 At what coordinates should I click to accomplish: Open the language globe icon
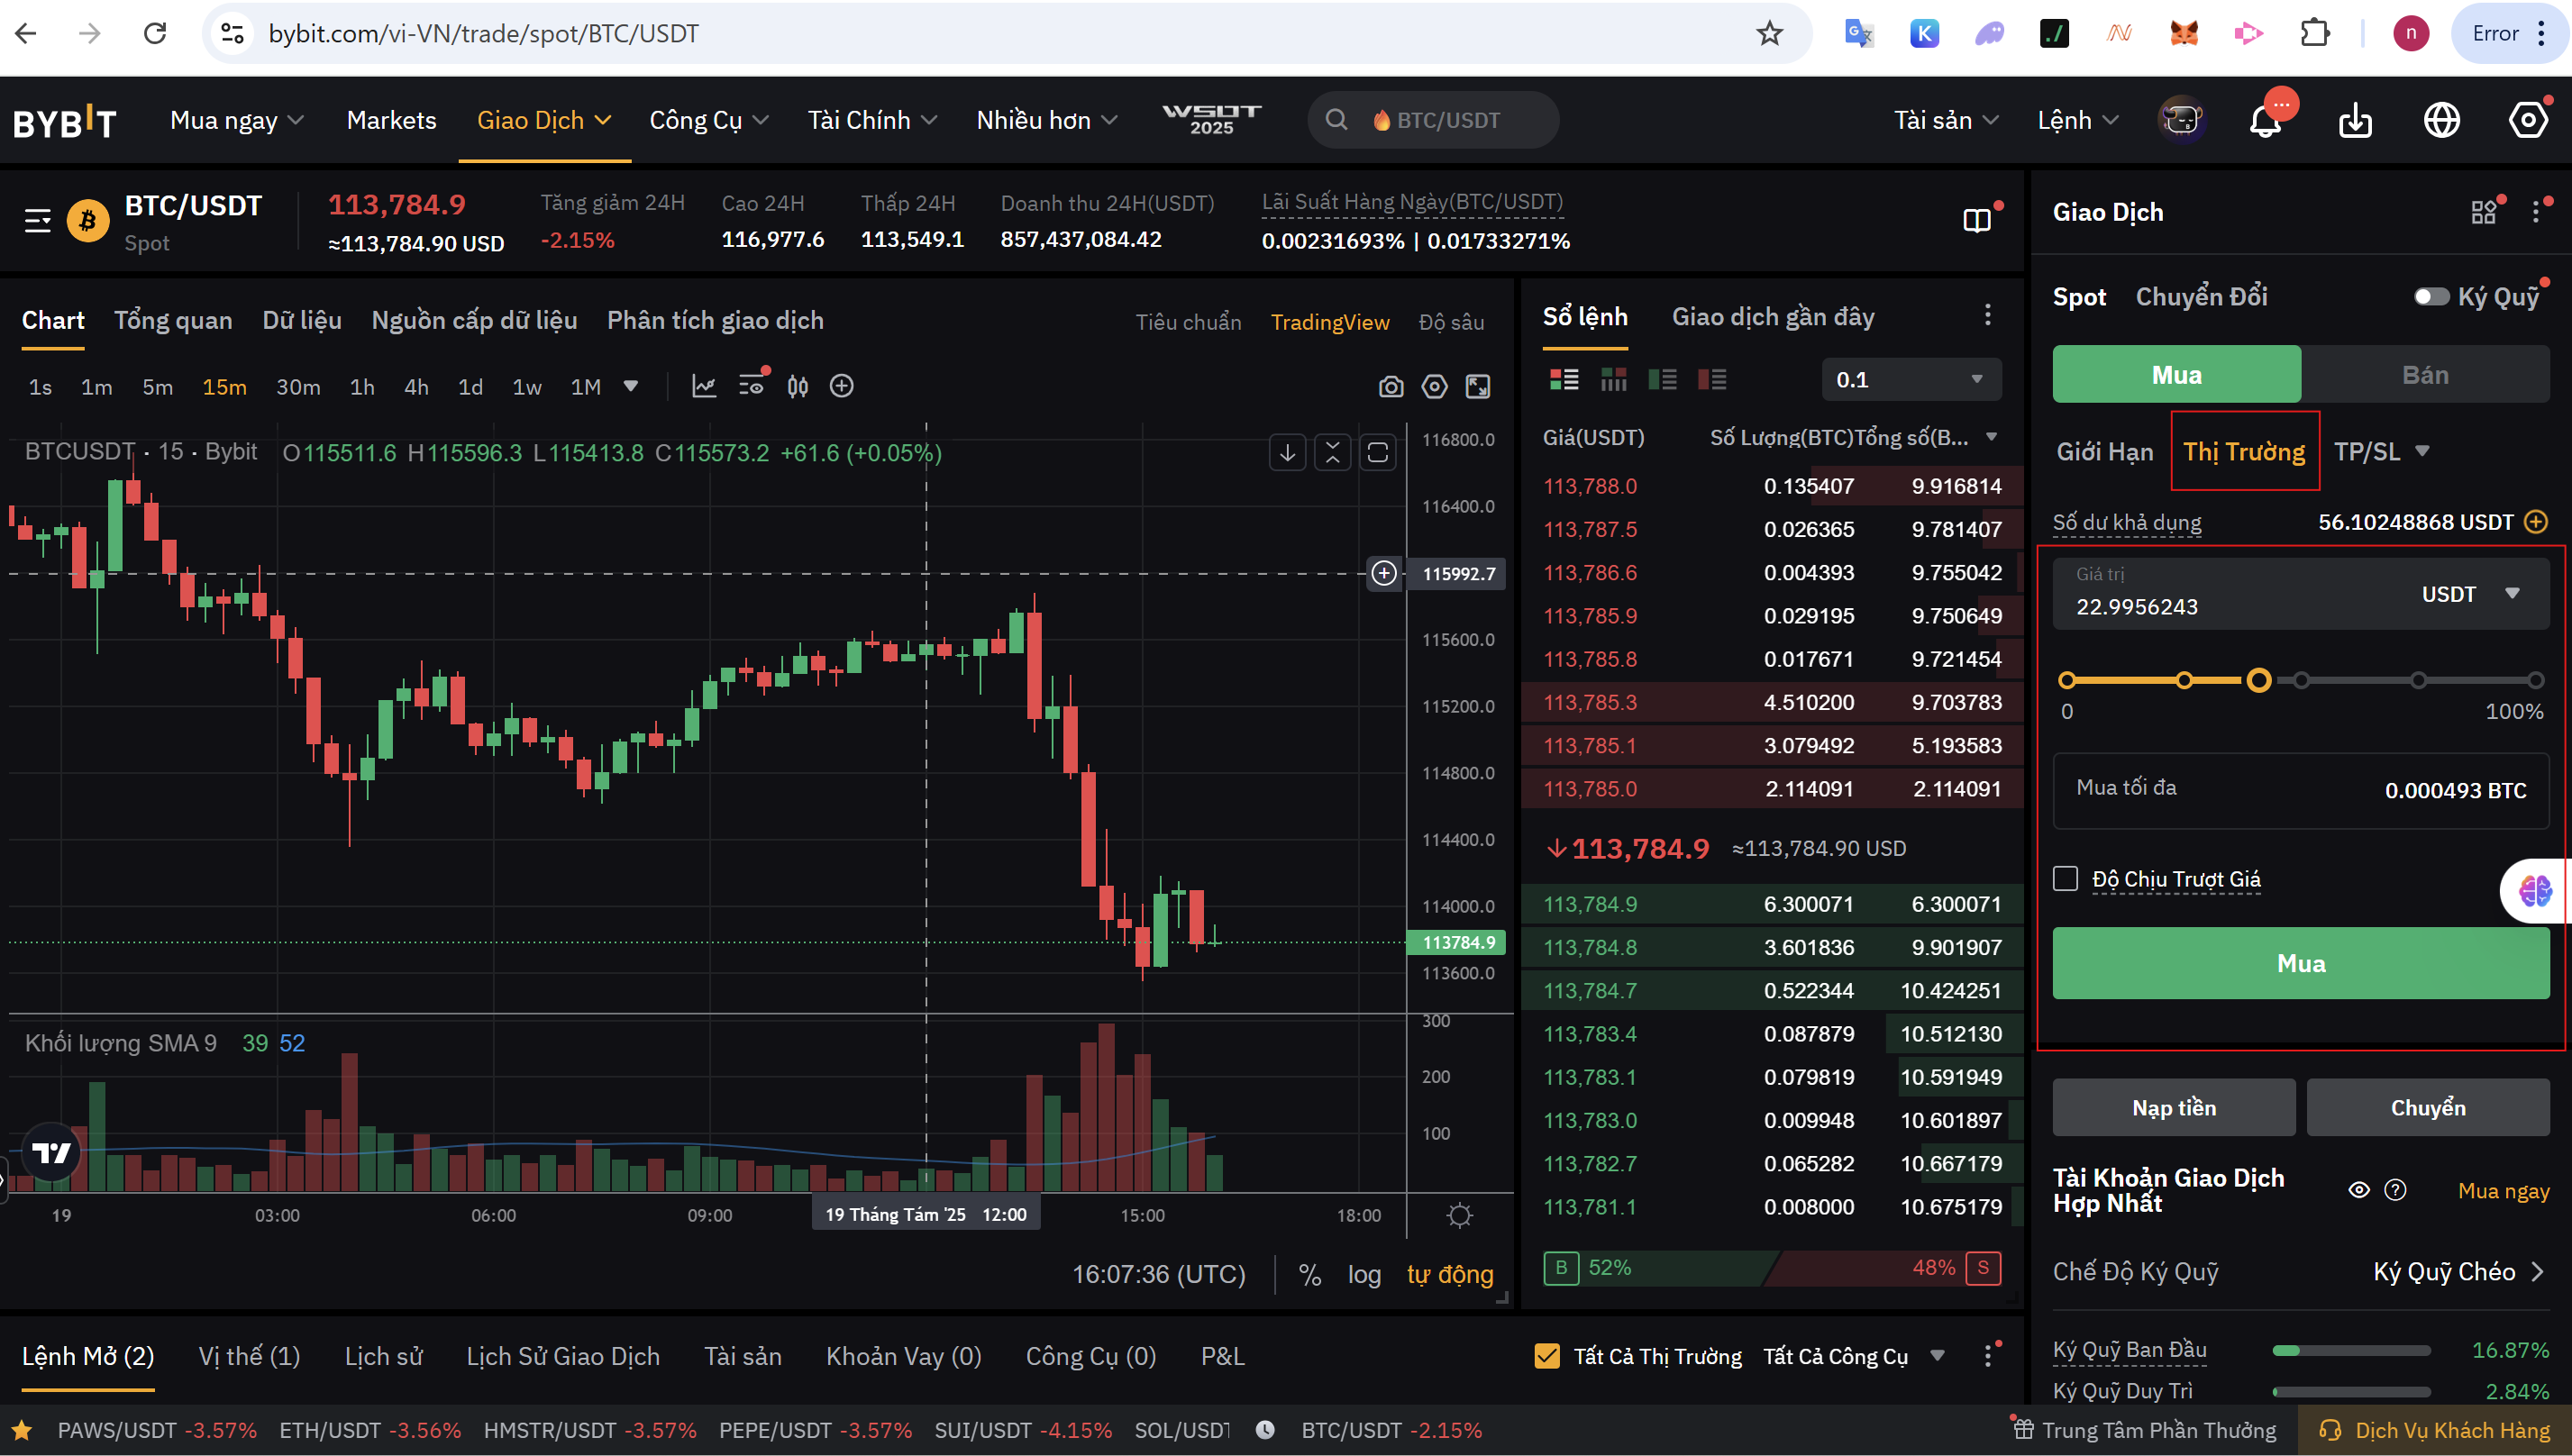coord(2441,121)
